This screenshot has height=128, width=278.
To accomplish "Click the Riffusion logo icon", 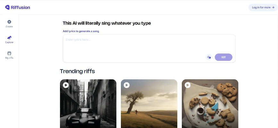I will (7, 7).
